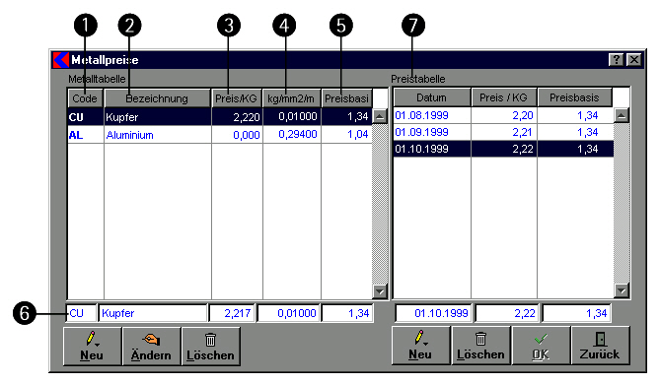Click the pencil Neu button under Preistabelle
The width and height of the screenshot is (660, 384).
tap(421, 346)
